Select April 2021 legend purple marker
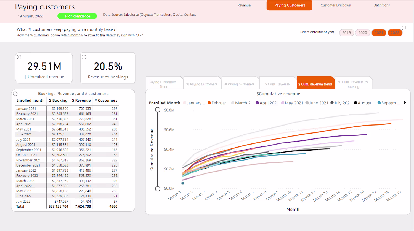Image resolution: width=414 pixels, height=231 pixels. pyautogui.click(x=257, y=103)
